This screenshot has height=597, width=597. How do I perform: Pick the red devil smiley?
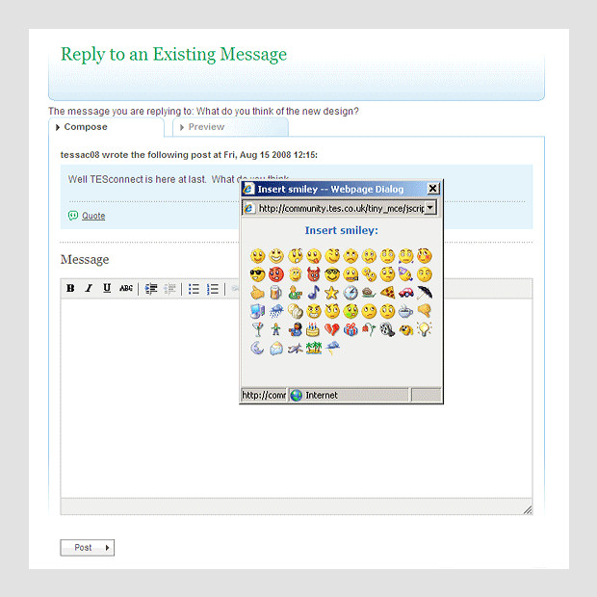[x=313, y=274]
